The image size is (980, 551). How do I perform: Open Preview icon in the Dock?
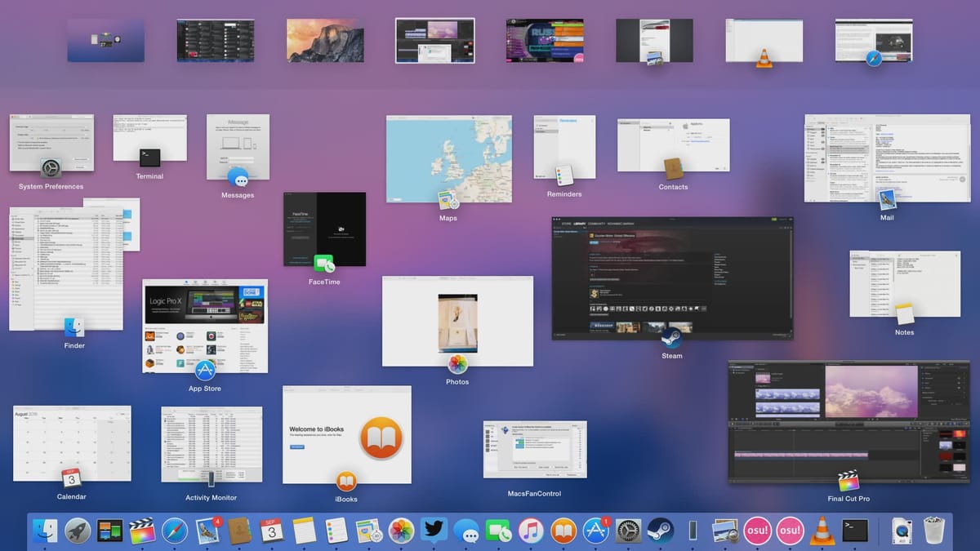[x=725, y=531]
